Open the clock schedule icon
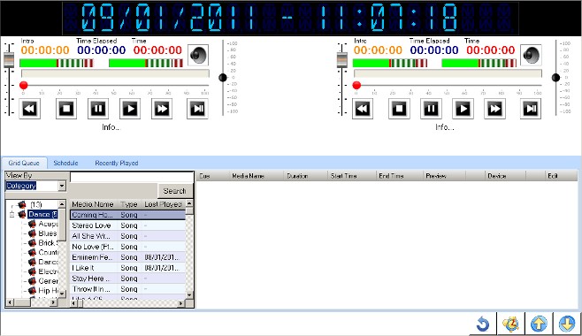Screen dimensions: 582x336 [510, 324]
